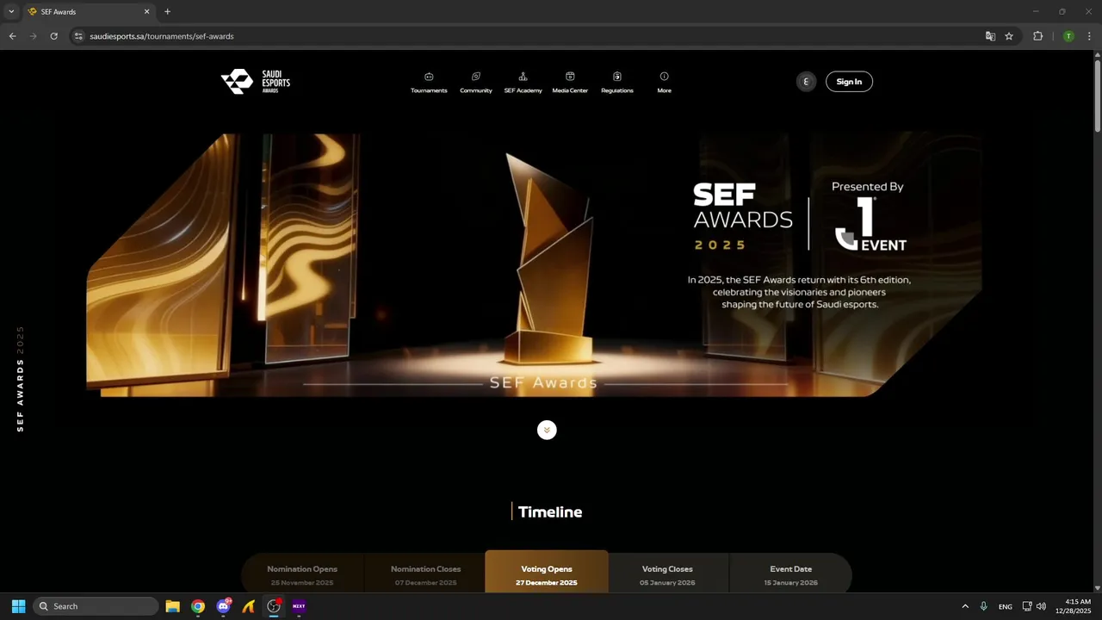Image resolution: width=1102 pixels, height=620 pixels.
Task: Open the yellow swoosh app in the taskbar
Action: click(249, 606)
